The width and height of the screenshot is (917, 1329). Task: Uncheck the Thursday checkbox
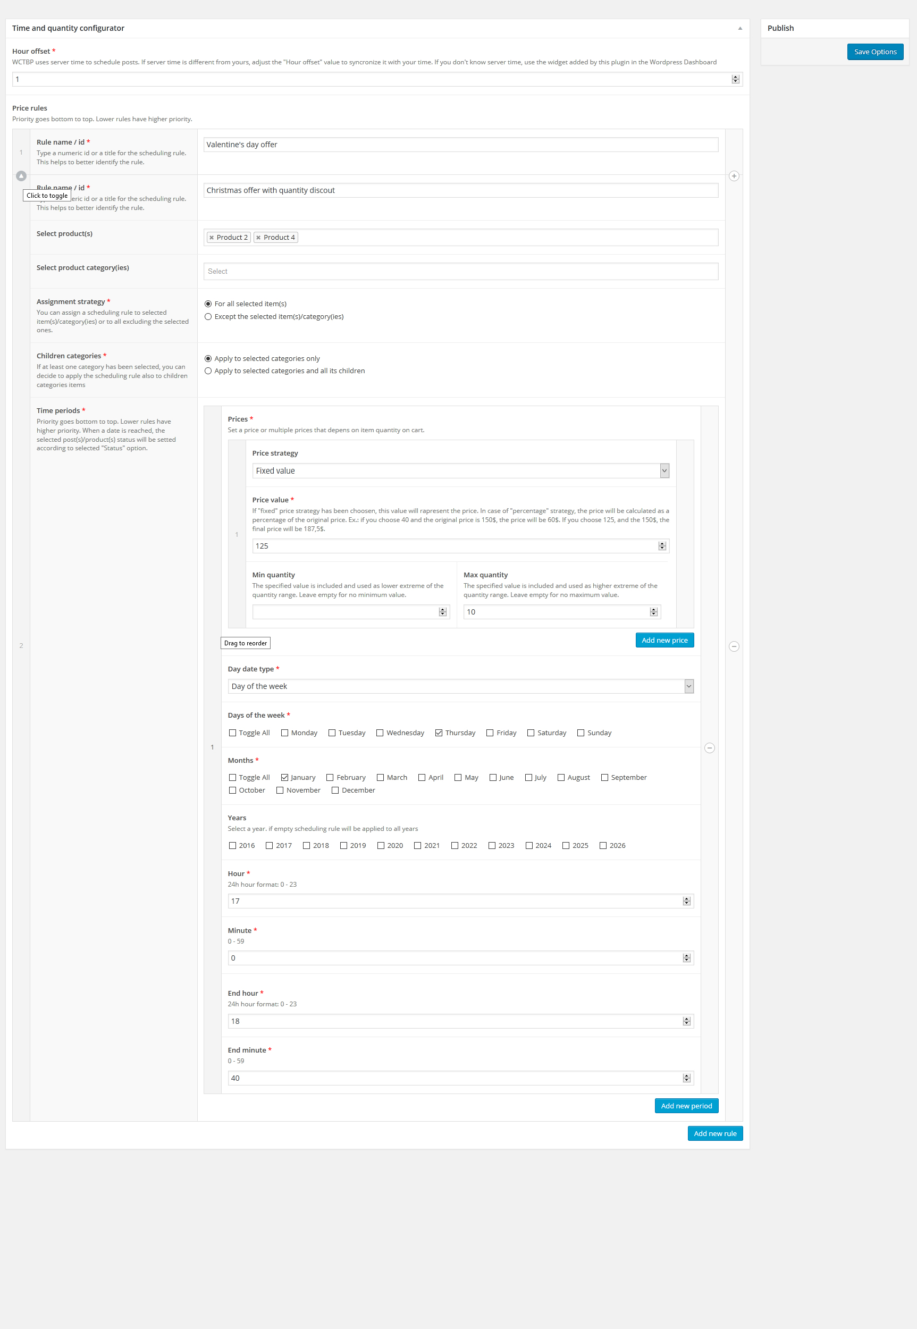[x=439, y=733]
